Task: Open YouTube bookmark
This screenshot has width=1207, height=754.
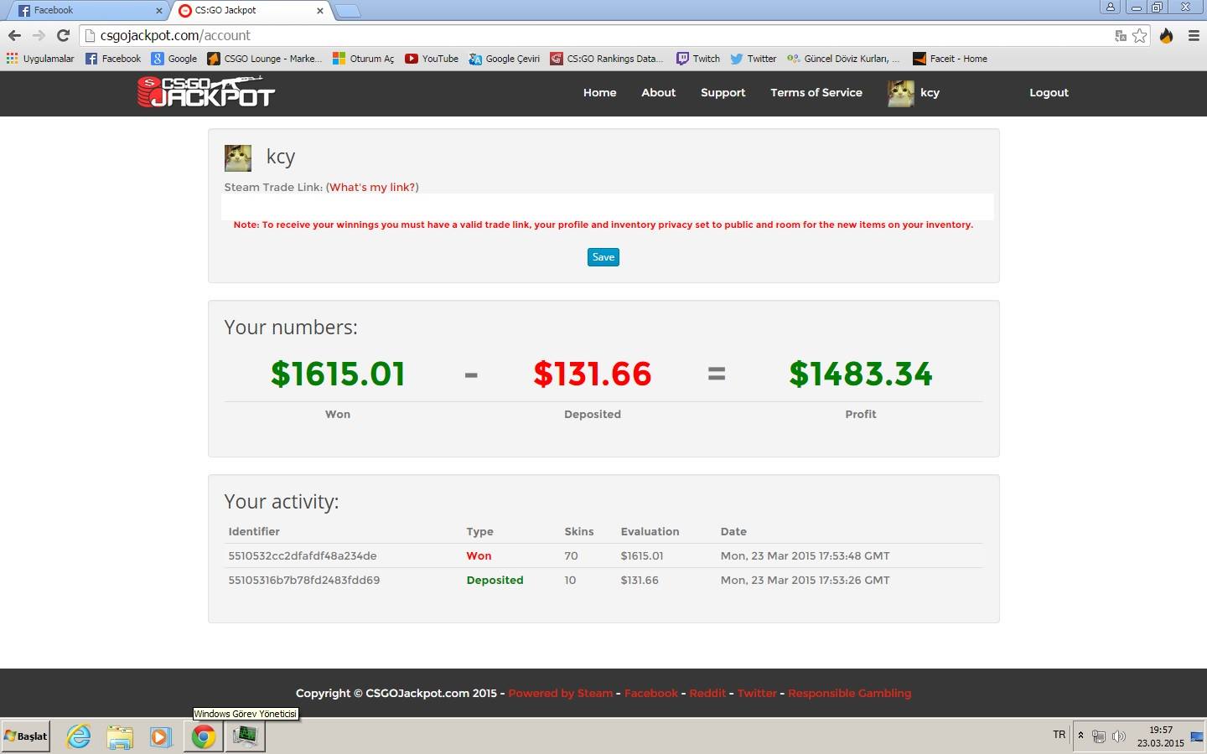Action: pyautogui.click(x=432, y=59)
